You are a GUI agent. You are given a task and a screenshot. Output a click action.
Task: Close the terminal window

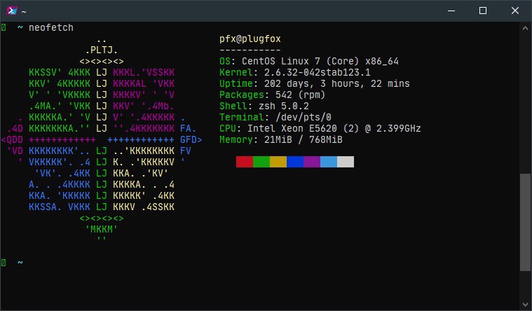tap(515, 11)
